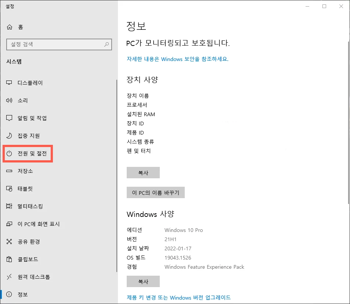This screenshot has width=350, height=304.
Task: Click the Windows 사양 heading
Action: tap(151, 214)
